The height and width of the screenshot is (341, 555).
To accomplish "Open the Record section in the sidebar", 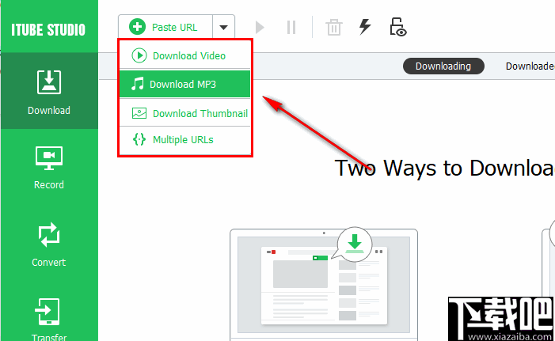I will [49, 168].
